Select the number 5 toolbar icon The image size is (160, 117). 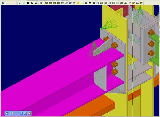point(41,3)
